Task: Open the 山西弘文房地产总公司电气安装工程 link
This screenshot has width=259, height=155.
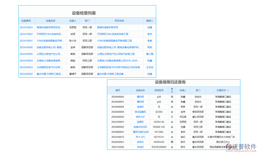Action: point(116,54)
